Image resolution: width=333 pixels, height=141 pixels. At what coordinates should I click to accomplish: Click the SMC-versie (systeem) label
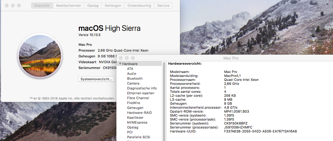click(x=188, y=115)
